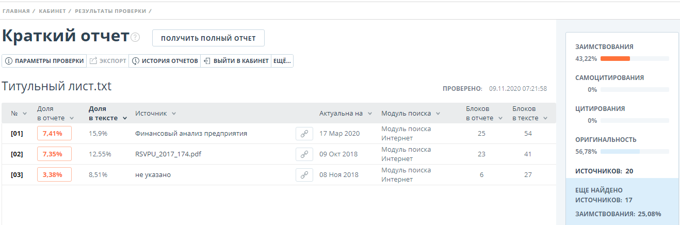Click the orange Заимствования progress bar
Screen dimensions: 680x225
(615, 58)
